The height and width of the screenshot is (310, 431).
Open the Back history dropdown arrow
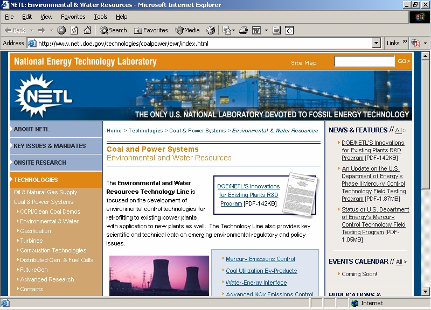(31, 30)
